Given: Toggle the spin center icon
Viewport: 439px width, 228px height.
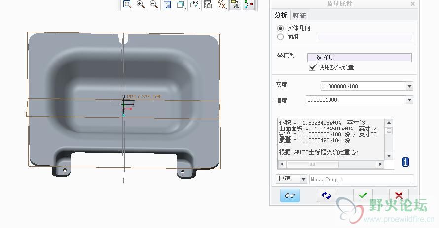Looking at the screenshot, I should pyautogui.click(x=248, y=4).
